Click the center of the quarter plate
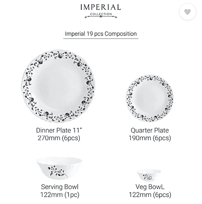The width and height of the screenshot is (202, 204). tap(150, 98)
